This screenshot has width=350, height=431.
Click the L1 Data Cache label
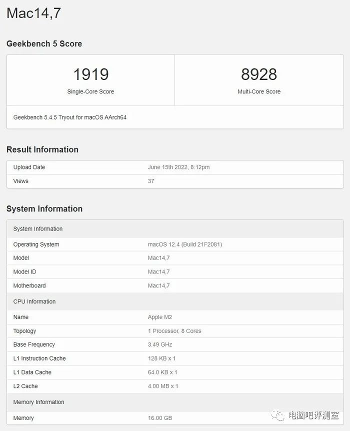(32, 372)
